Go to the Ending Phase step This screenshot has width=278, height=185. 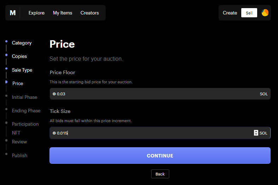26,111
